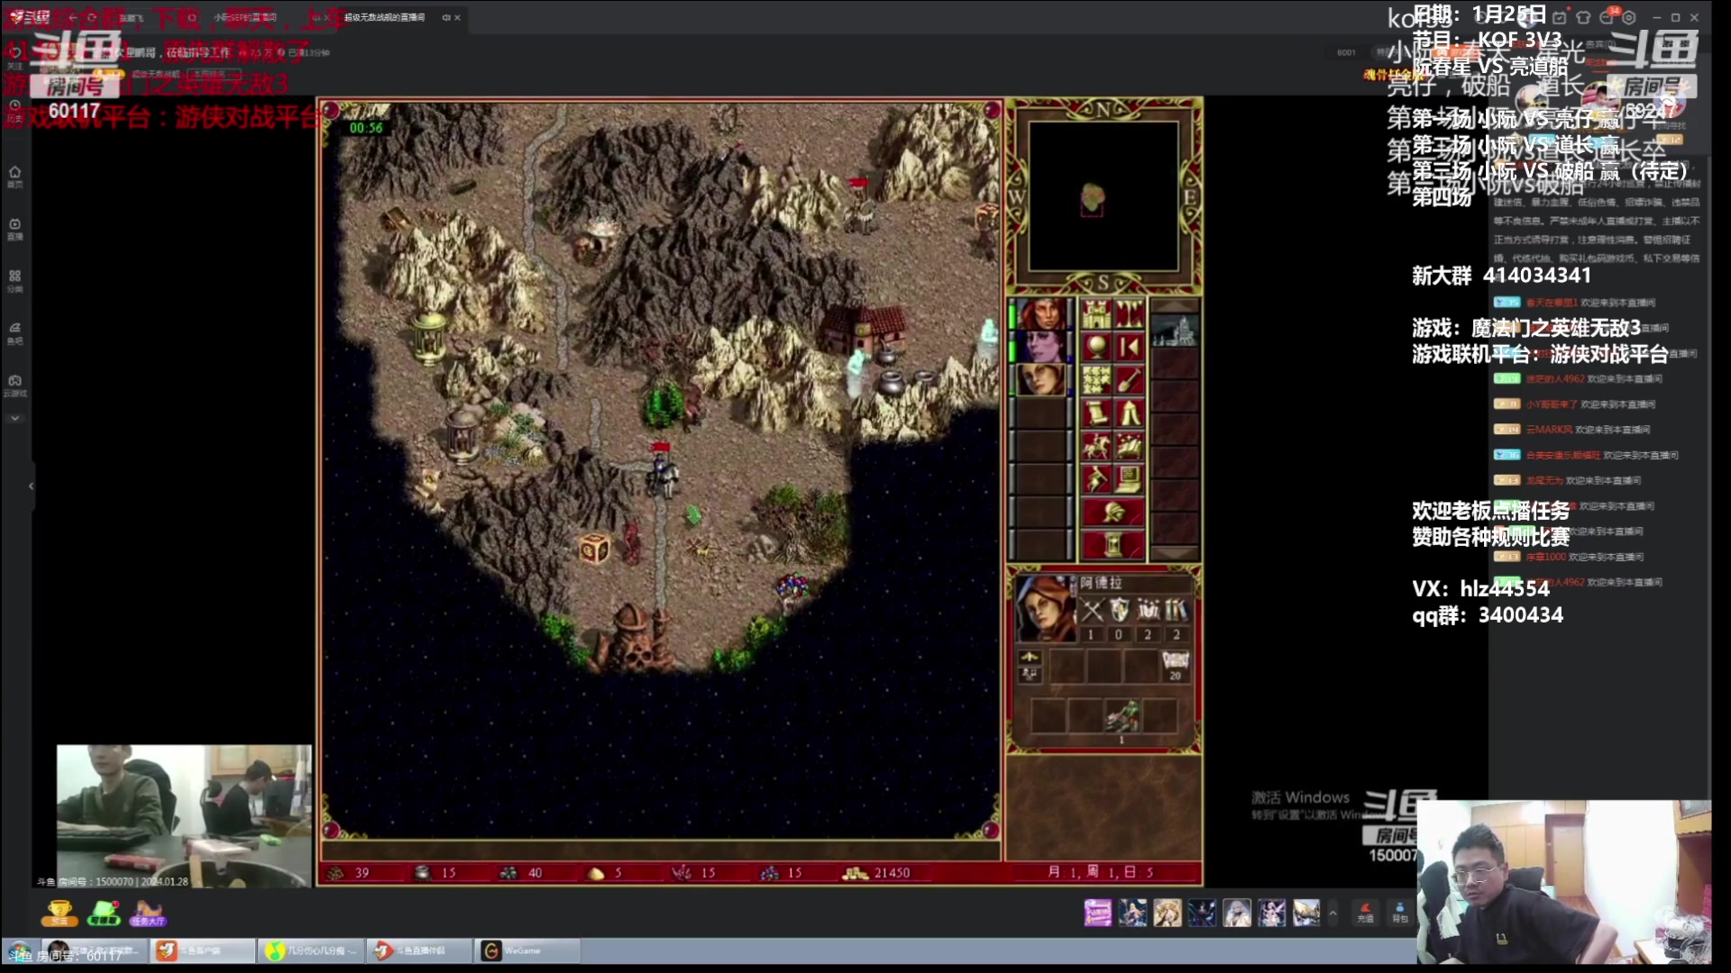Viewport: 1731px width, 973px height.
Task: Open the 预言 trophy prediction button
Action: 60,913
